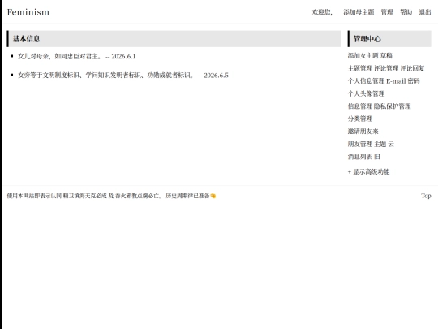Viewport: 438px width, 329px height.
Task: Open 评论管理 link
Action: 386,68
